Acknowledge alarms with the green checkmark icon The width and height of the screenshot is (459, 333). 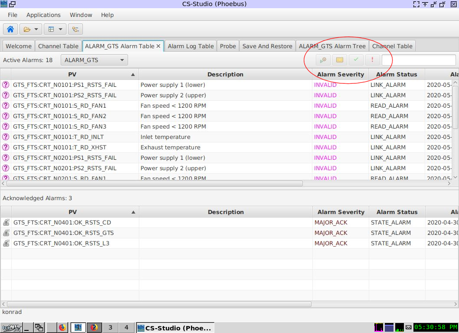(x=356, y=59)
